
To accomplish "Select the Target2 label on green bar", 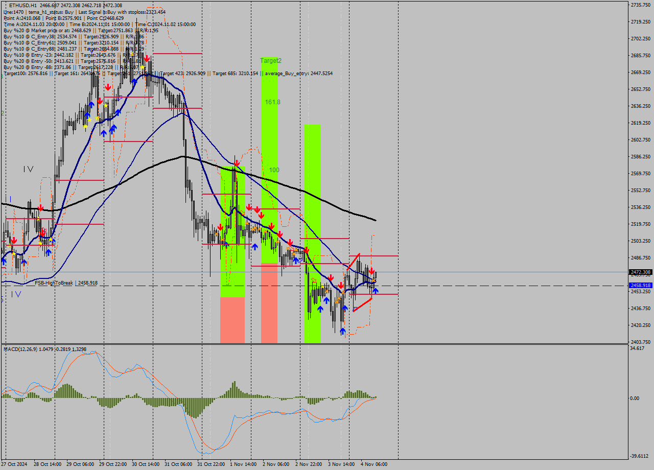I will pos(271,61).
